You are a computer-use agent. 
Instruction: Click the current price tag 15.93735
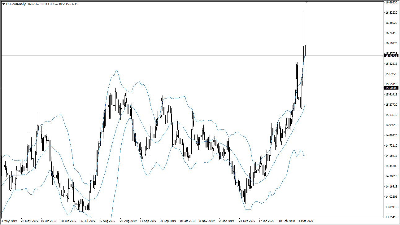[x=391, y=56]
